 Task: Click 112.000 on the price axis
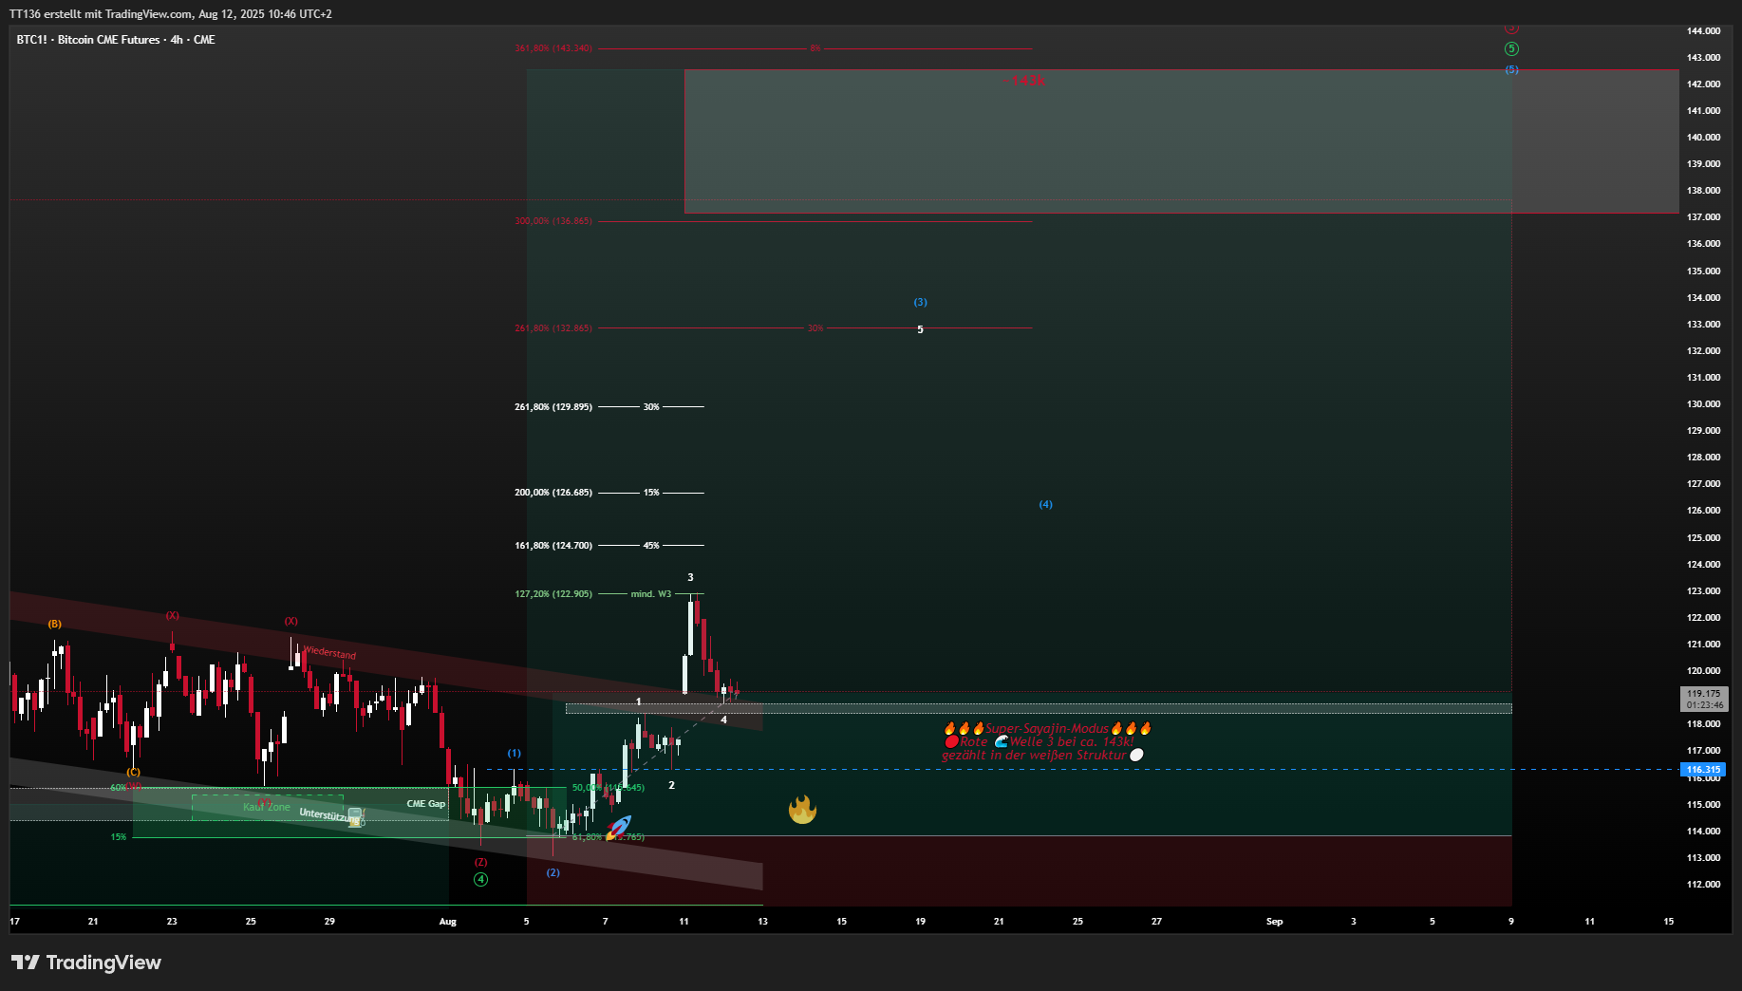pos(1703,884)
